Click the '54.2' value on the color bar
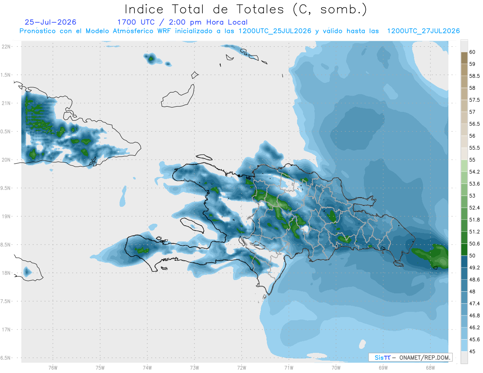Image resolution: width=483 pixels, height=373 pixels. 475,172
